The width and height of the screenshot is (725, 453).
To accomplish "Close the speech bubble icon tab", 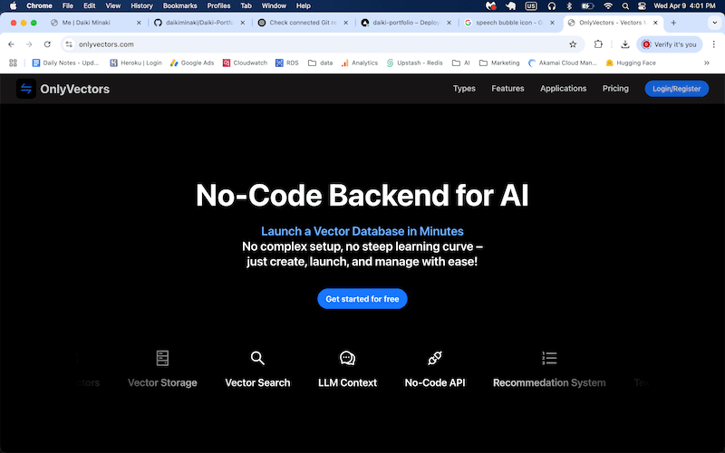I will 552,23.
